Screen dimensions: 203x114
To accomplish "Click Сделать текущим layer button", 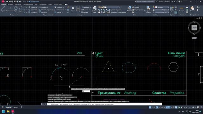I will [115, 10].
